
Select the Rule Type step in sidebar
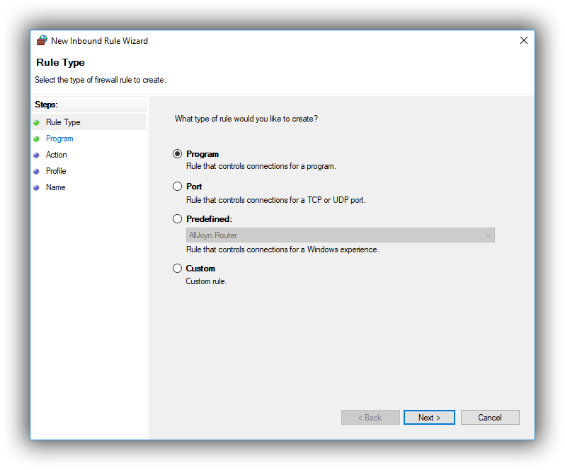click(63, 122)
